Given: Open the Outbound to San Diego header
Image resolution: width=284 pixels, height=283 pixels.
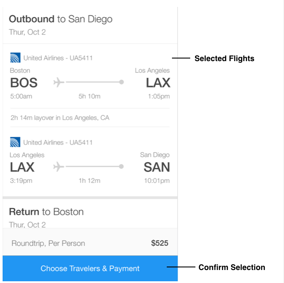Looking at the screenshot, I should click(61, 19).
